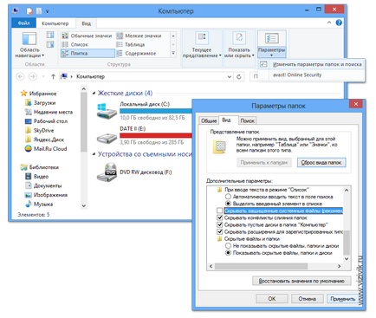
Task: Uncheck Скрывать защищенные системные файлы checkbox
Action: click(220, 211)
